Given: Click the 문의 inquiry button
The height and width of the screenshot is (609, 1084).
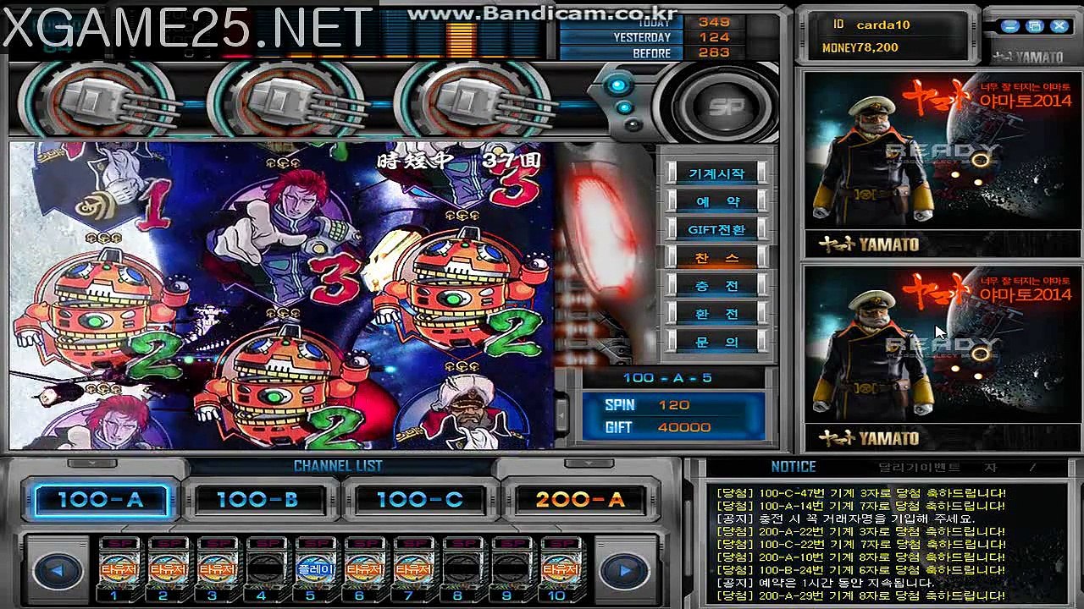Looking at the screenshot, I should (x=716, y=342).
